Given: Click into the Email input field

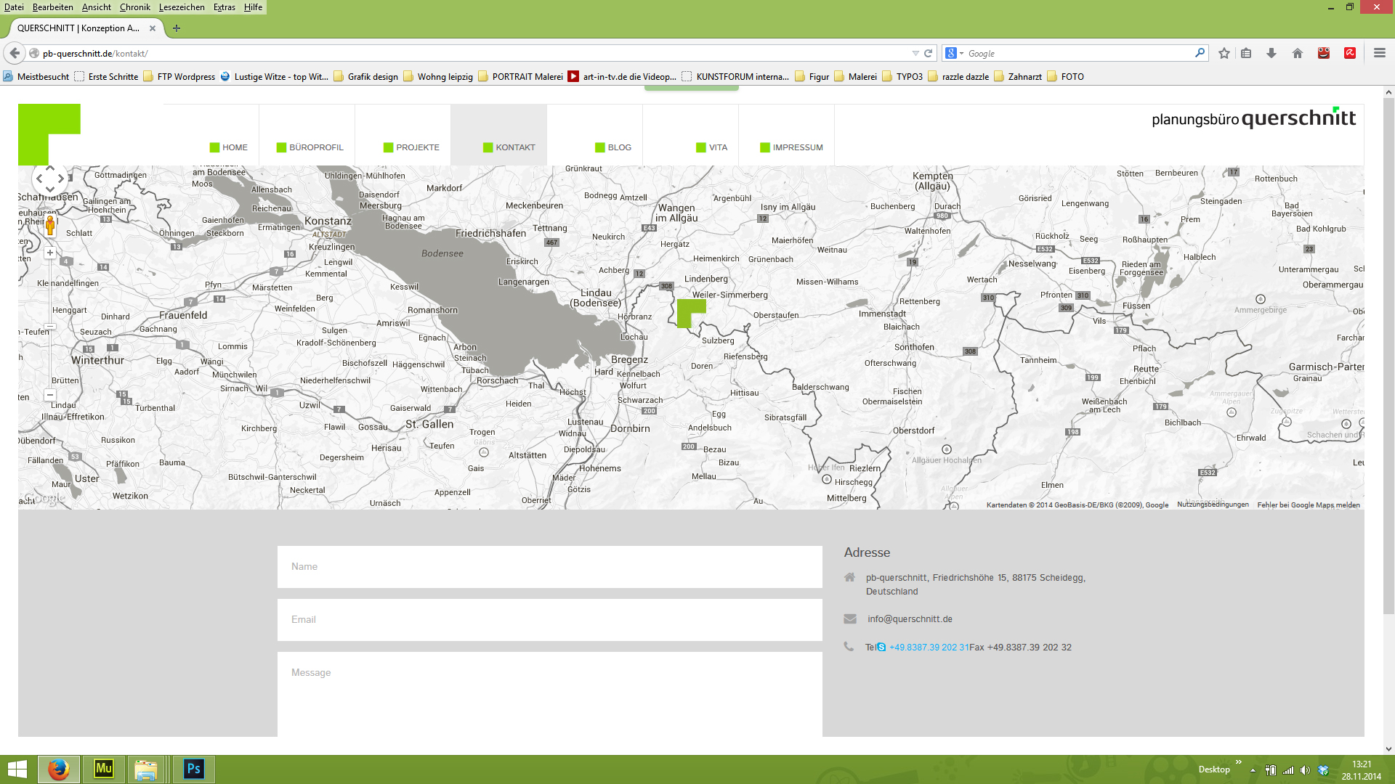Looking at the screenshot, I should (549, 619).
